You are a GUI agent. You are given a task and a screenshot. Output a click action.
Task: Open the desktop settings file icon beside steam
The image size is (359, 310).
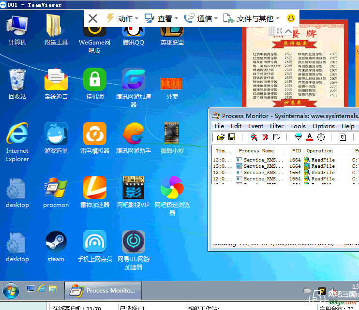click(17, 247)
